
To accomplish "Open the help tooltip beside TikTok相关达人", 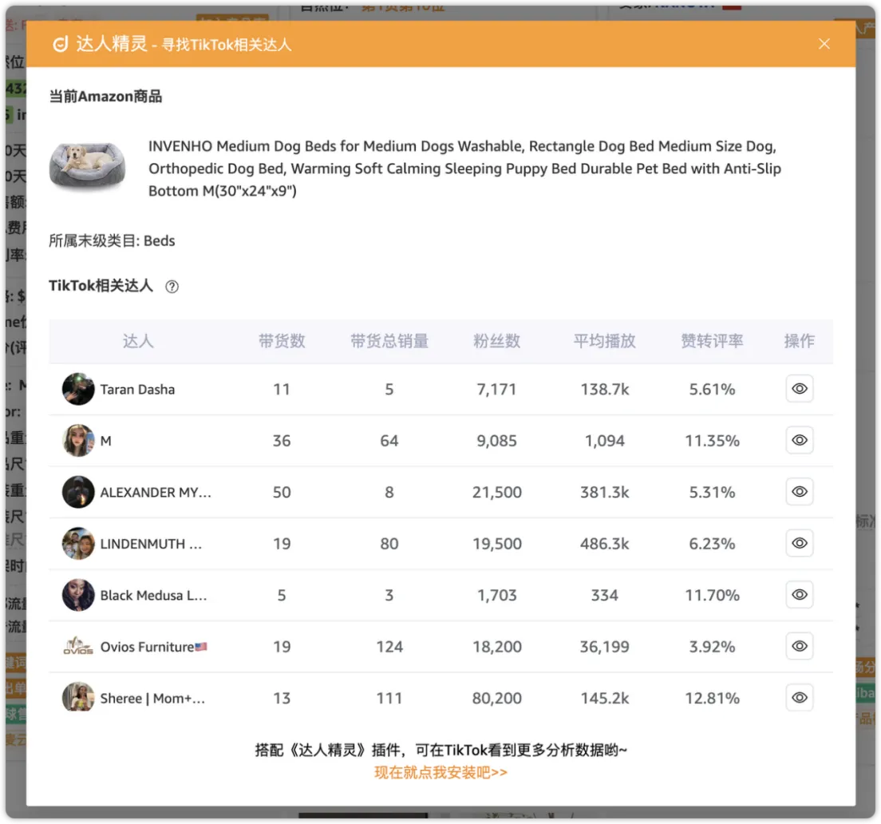I will click(x=171, y=286).
